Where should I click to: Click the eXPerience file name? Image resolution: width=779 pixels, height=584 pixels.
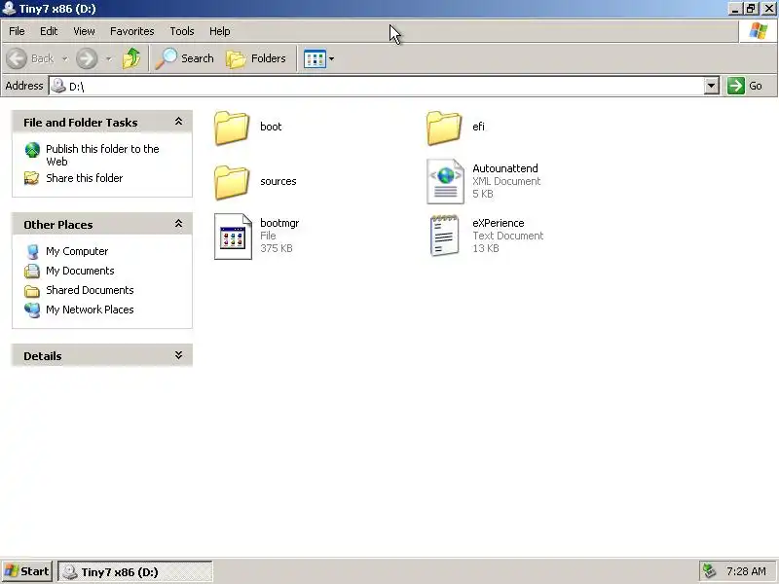click(499, 223)
